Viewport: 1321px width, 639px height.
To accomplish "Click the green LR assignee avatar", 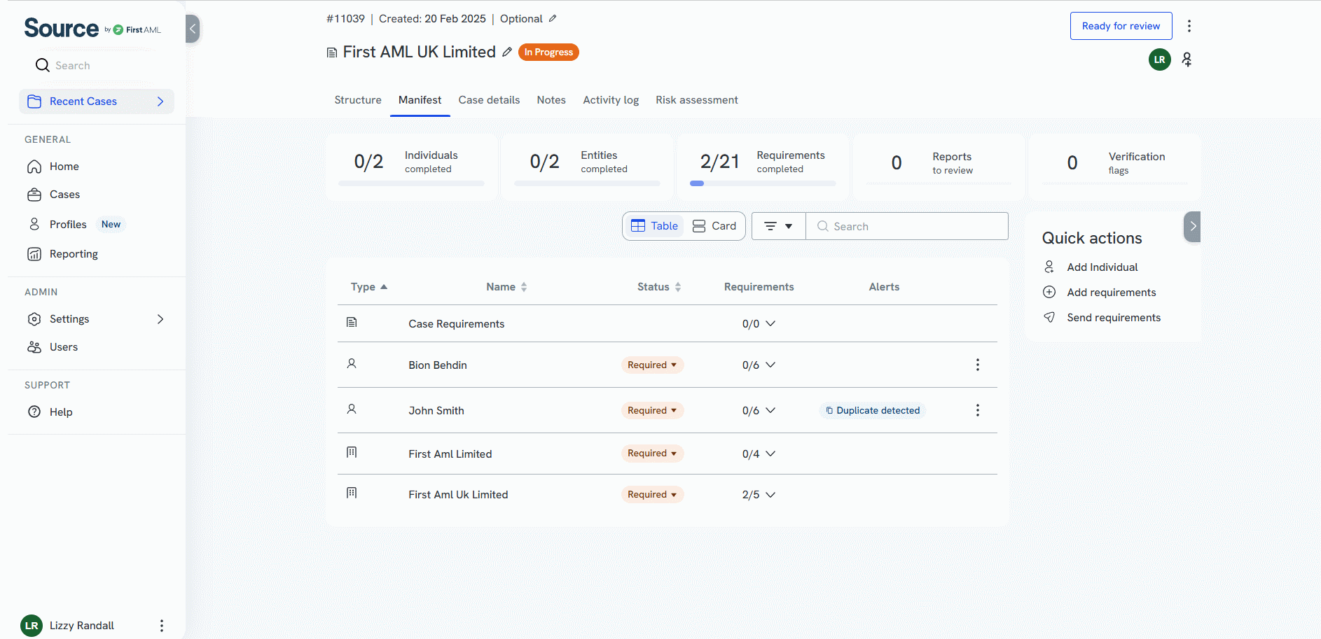I will 1160,59.
